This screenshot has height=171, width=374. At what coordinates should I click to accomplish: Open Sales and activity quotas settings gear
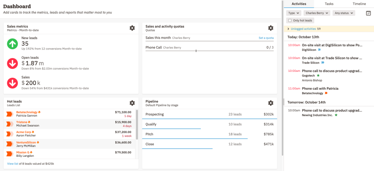point(271,28)
